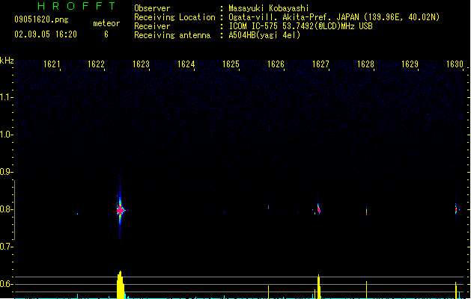Click the 1.1 kHz frequency label
This screenshot has width=471, height=299.
point(6,97)
